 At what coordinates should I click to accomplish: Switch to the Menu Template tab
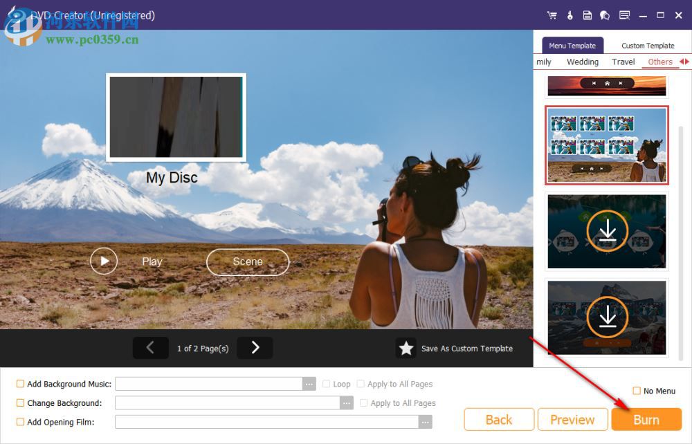572,46
